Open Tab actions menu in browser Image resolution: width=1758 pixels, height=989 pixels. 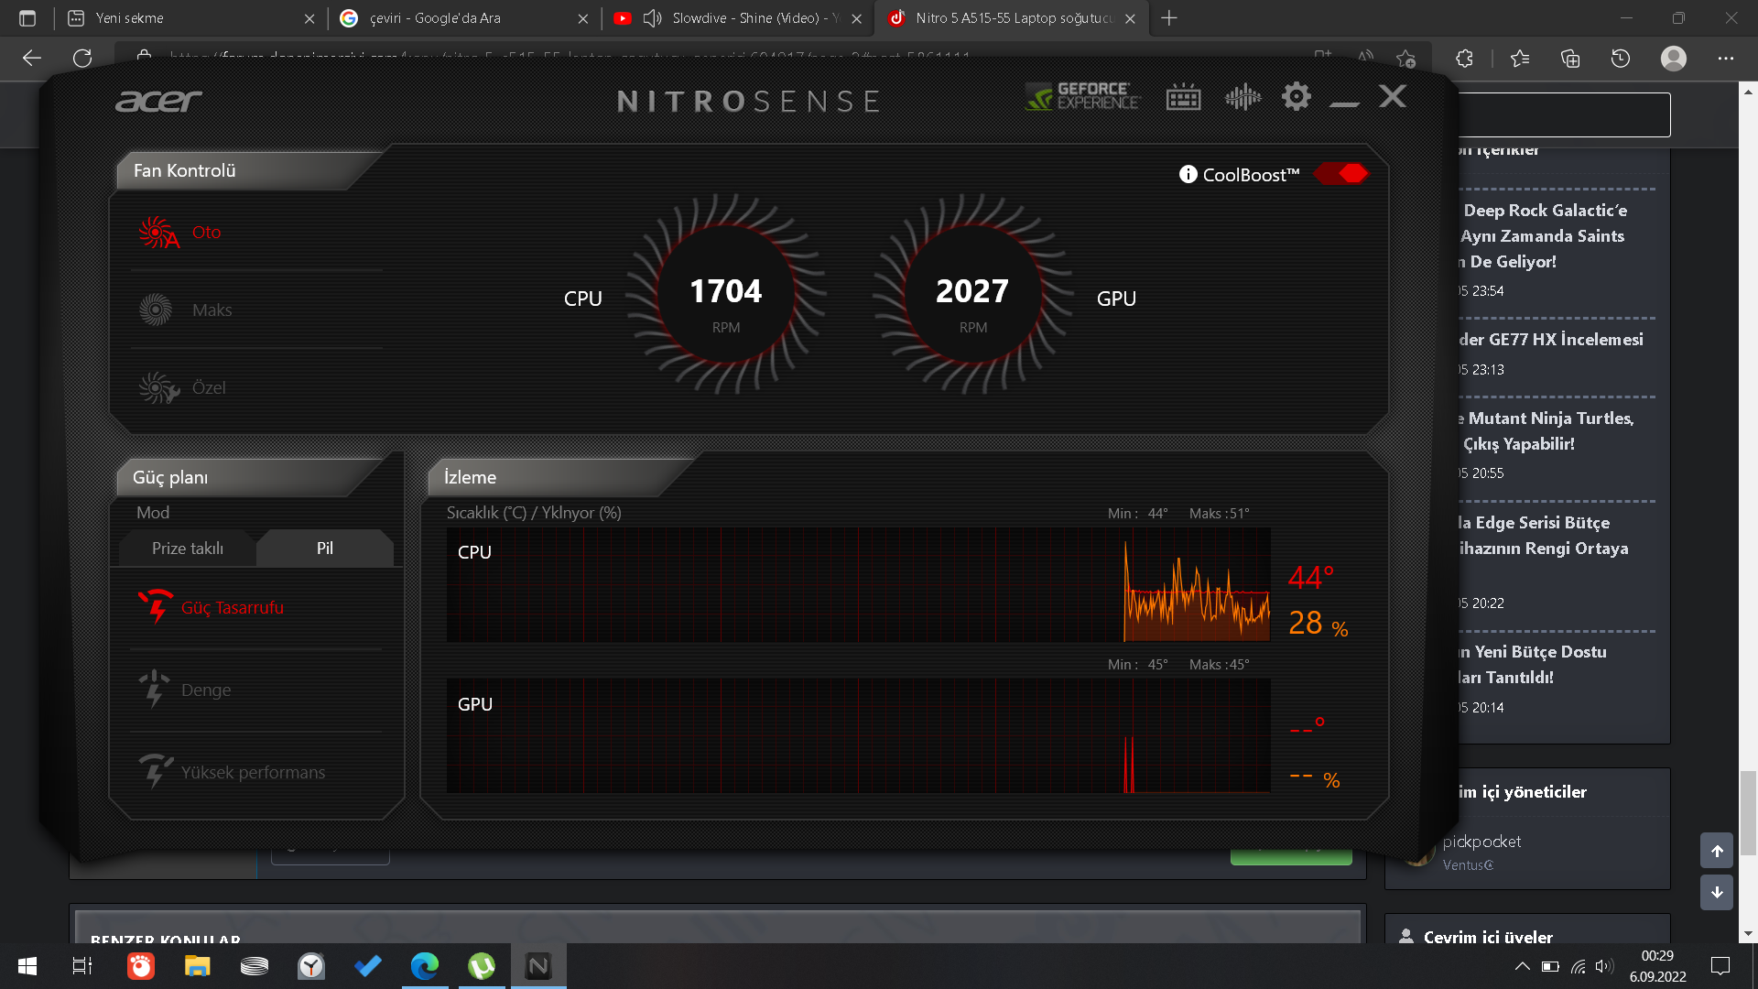[27, 18]
